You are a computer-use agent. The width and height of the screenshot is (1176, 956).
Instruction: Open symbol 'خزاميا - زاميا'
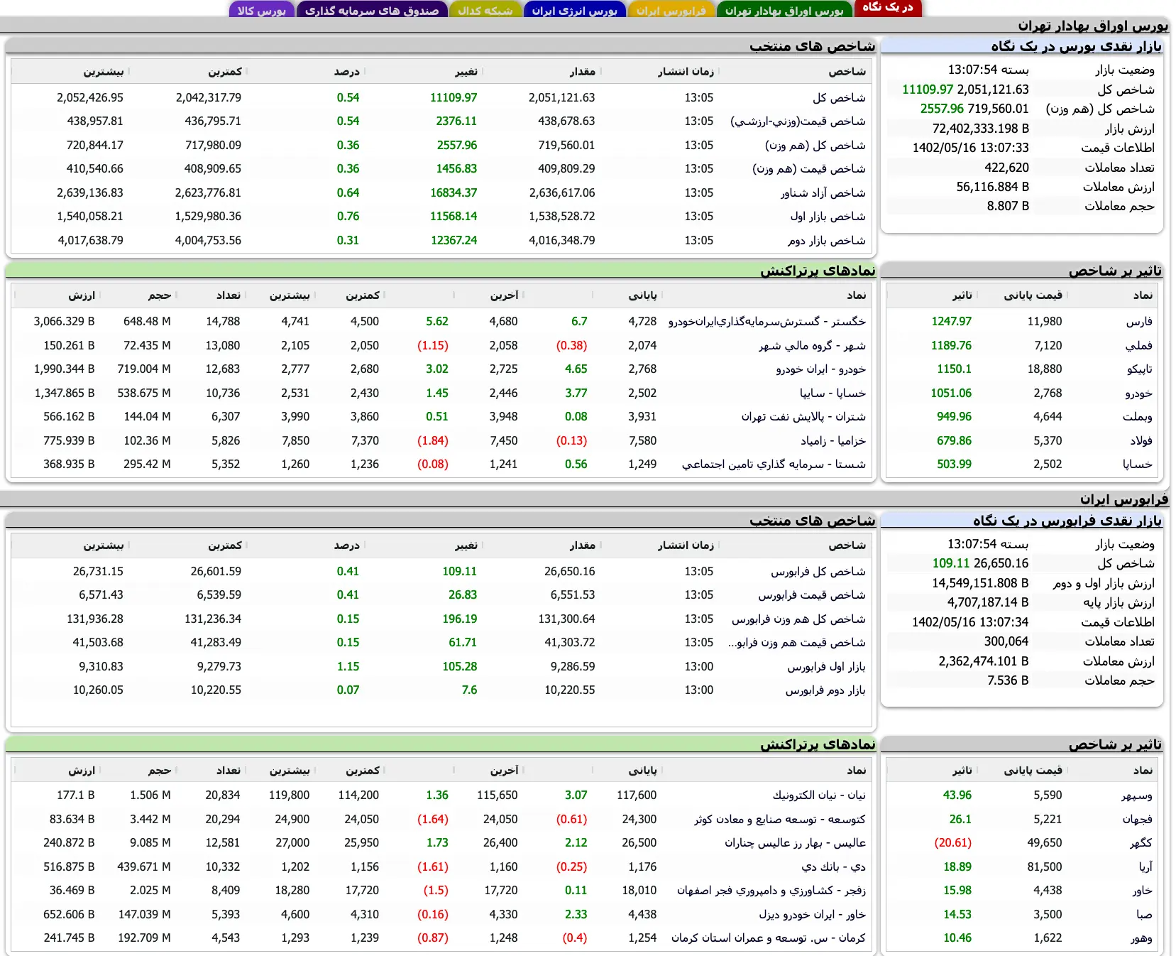pyautogui.click(x=833, y=441)
